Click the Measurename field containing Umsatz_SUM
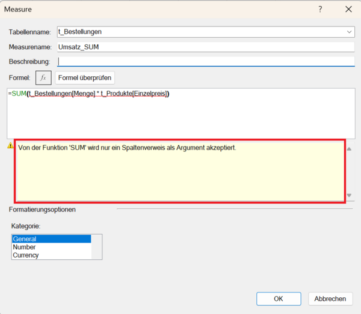The image size is (361, 314). [x=205, y=47]
